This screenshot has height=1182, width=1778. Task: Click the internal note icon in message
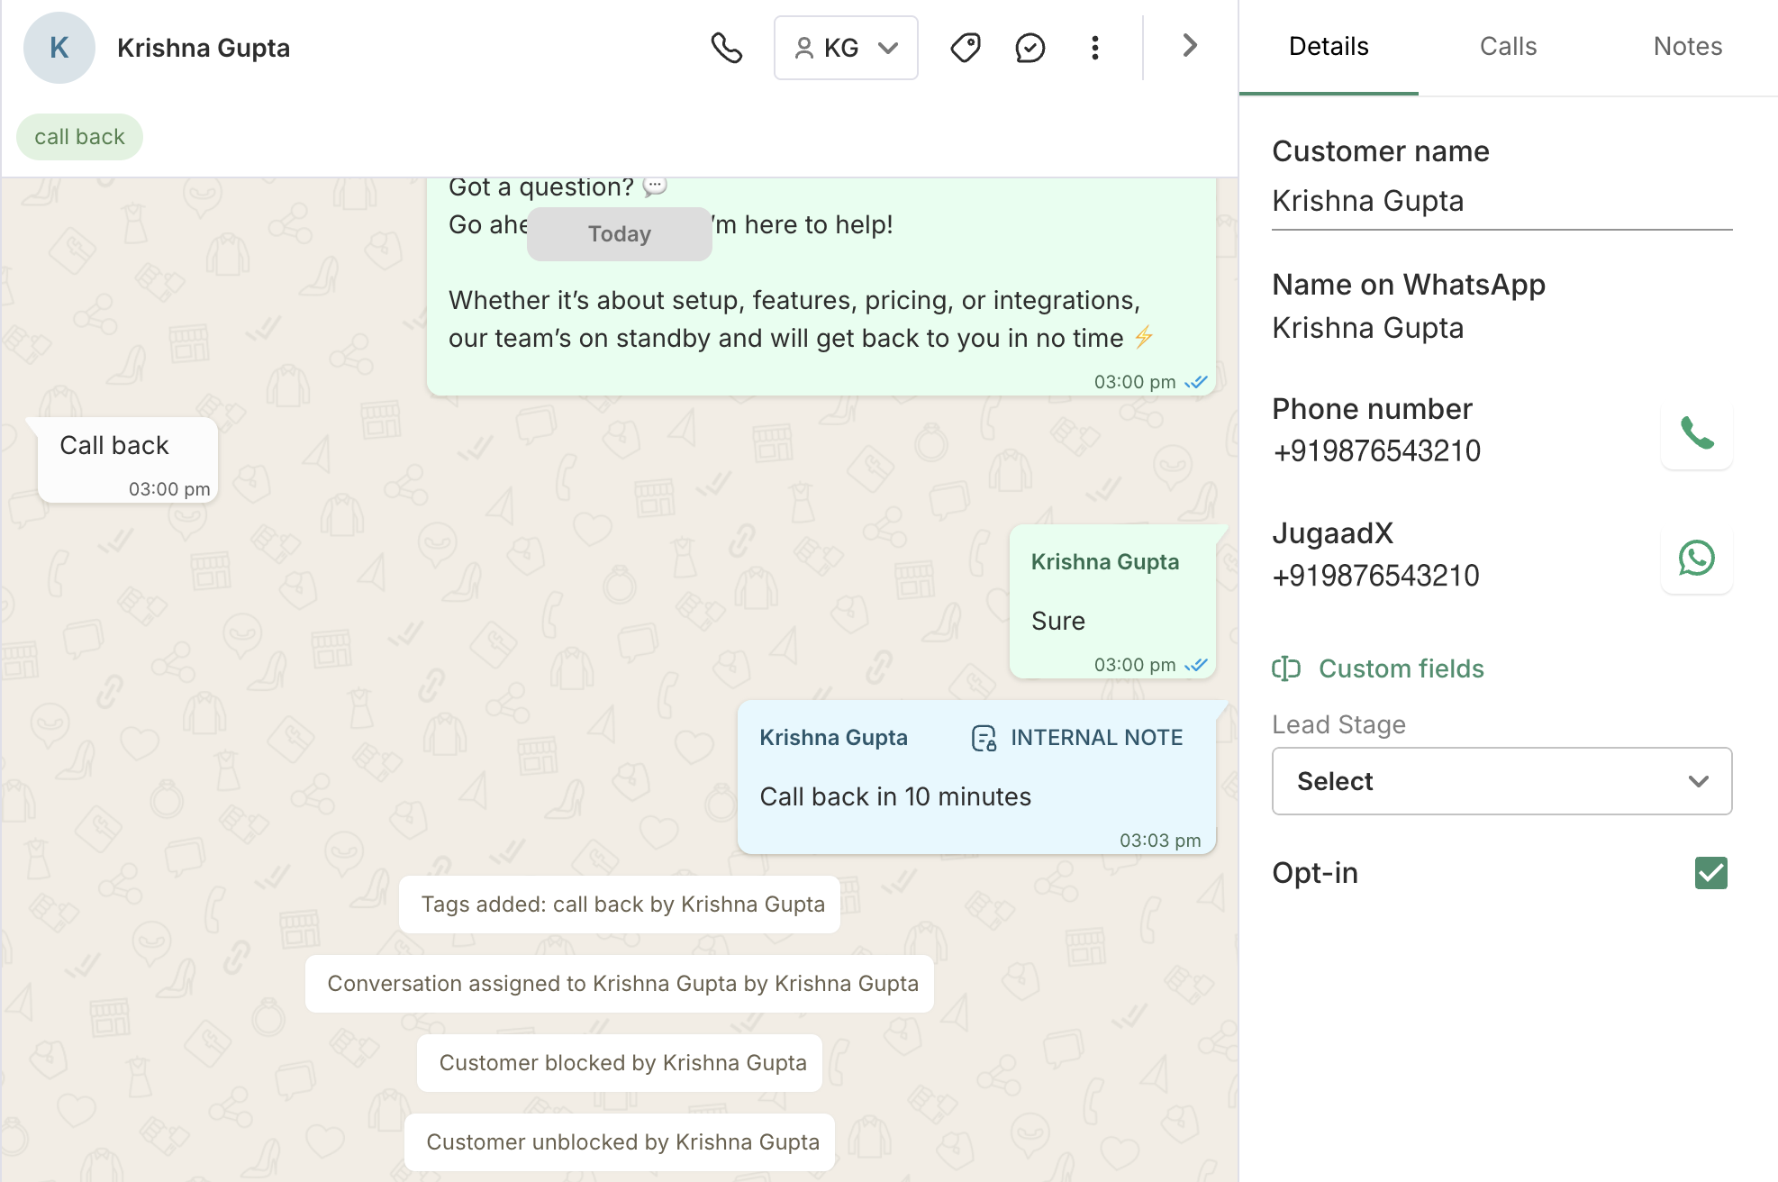tap(984, 738)
